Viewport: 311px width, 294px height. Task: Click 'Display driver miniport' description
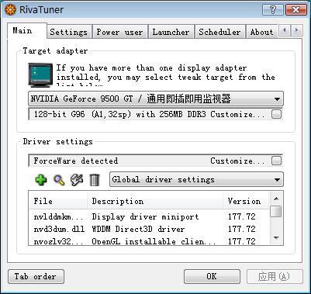[x=145, y=216]
